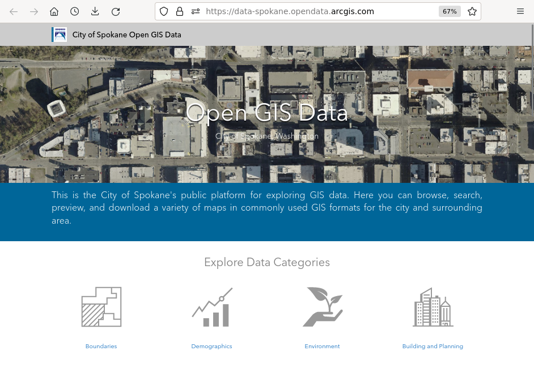
Task: Open the site permissions icon in address bar
Action: 196,11
